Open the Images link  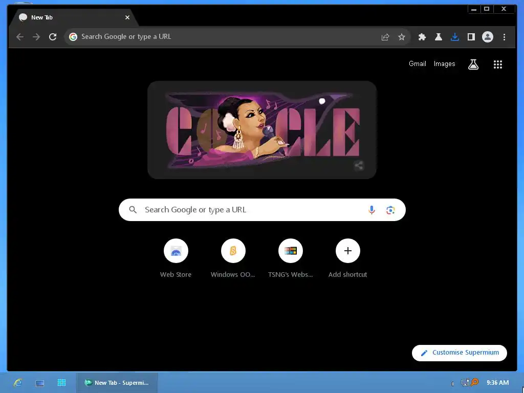444,64
